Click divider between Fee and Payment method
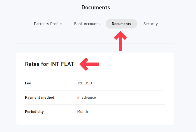 click(95, 90)
